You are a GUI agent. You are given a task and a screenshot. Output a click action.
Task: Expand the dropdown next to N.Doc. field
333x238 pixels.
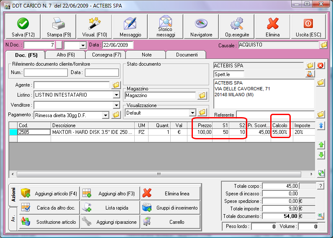(82, 45)
